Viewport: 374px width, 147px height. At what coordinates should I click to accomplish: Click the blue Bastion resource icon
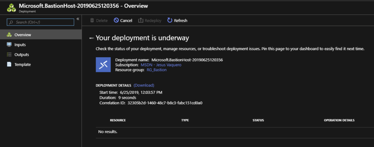103,65
